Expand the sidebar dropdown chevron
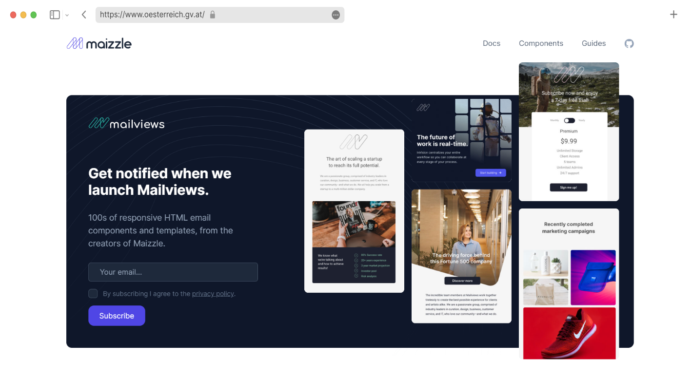The width and height of the screenshot is (691, 379). pos(67,15)
